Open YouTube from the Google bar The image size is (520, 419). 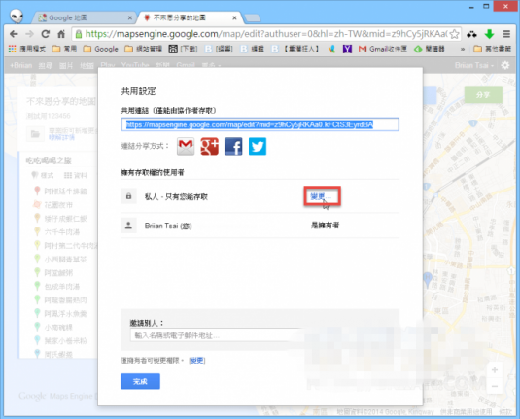[x=135, y=65]
